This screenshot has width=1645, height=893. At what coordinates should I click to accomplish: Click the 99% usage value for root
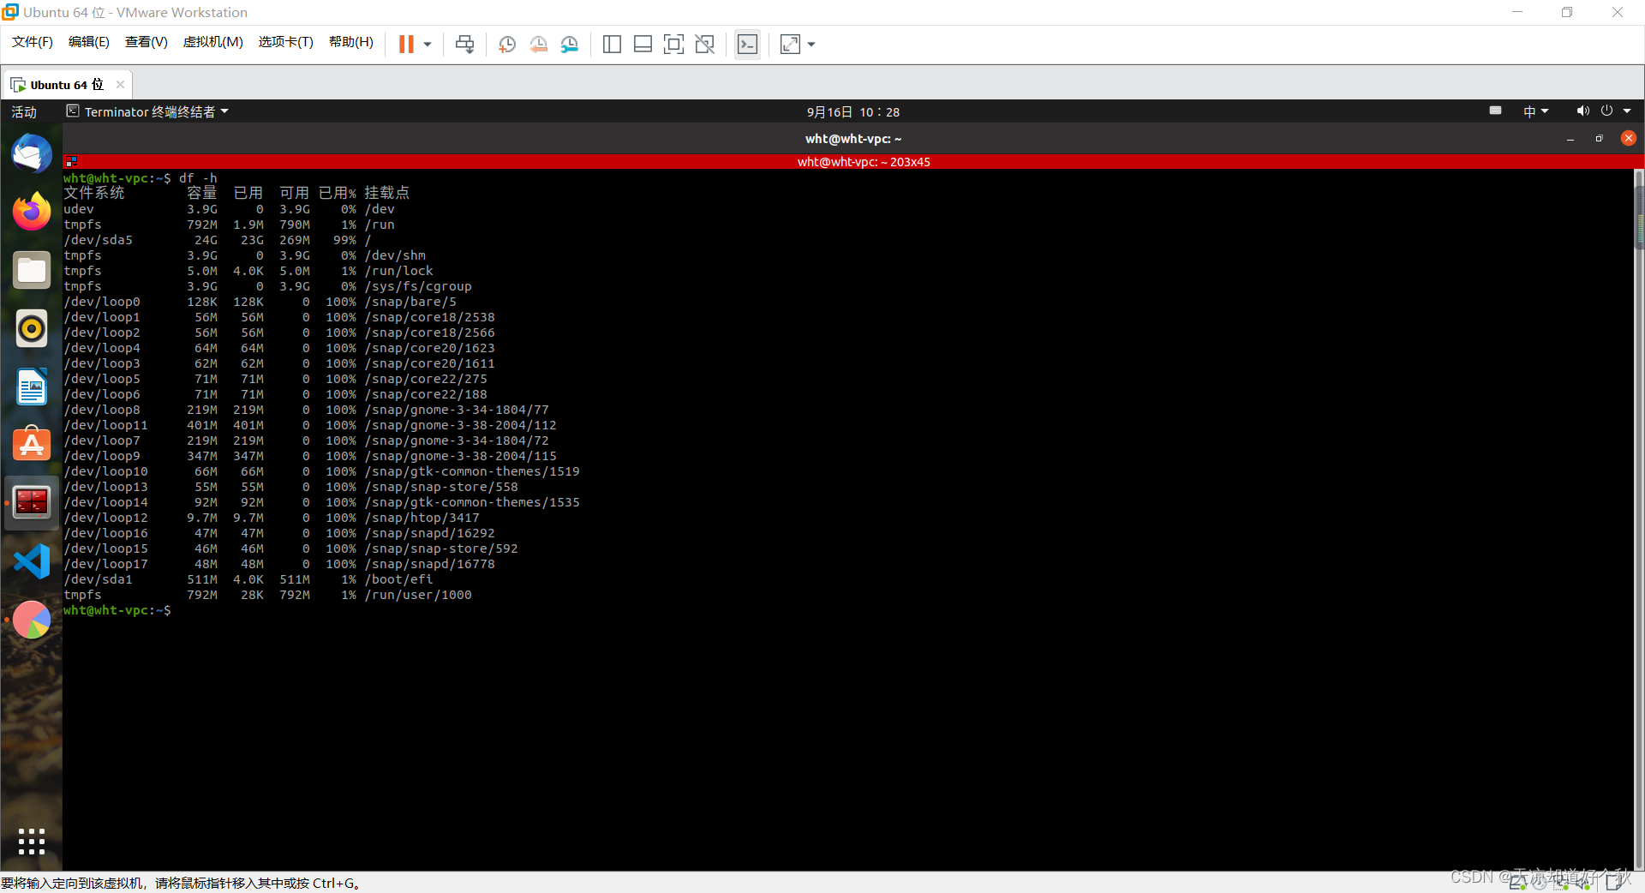point(344,240)
